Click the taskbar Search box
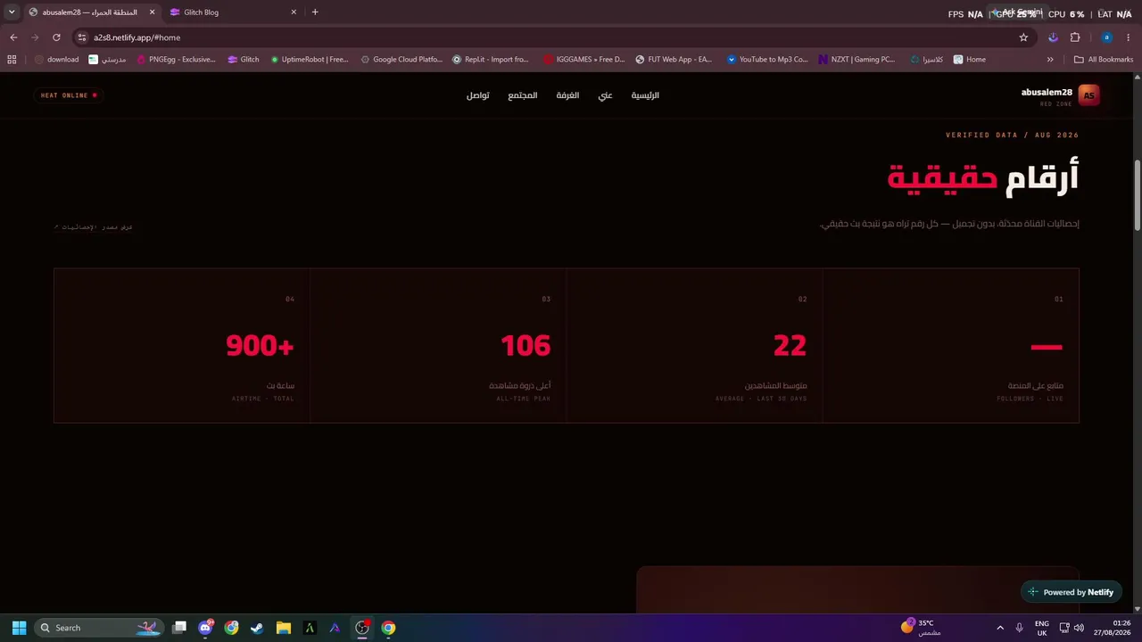Screen dimensions: 1142x642 pos(98,628)
